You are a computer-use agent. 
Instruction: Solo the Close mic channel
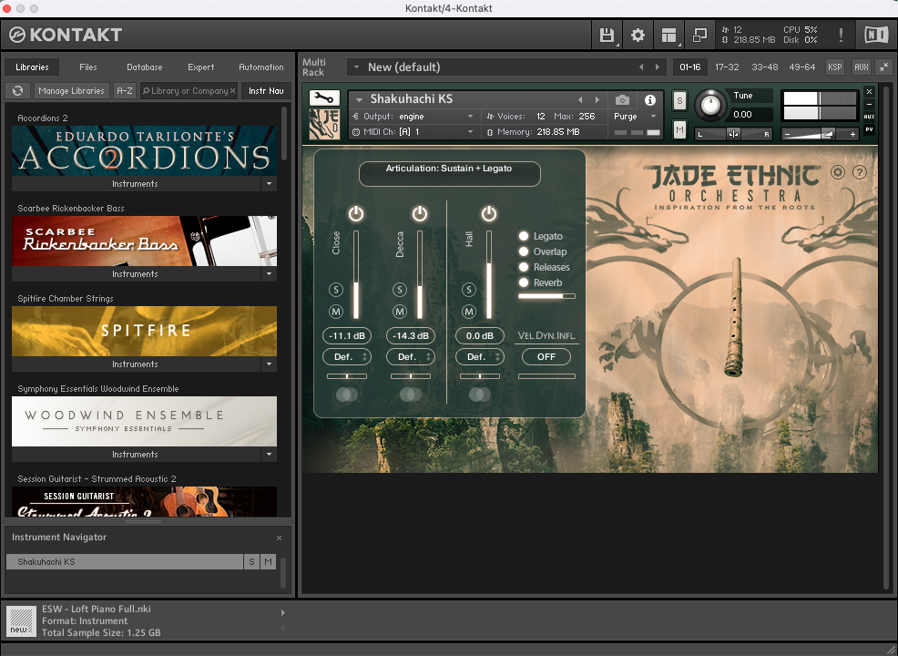tap(335, 290)
